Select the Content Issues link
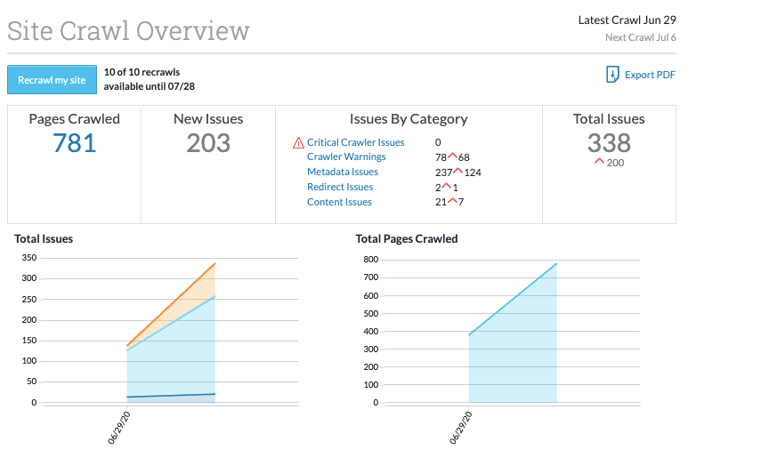 click(339, 203)
